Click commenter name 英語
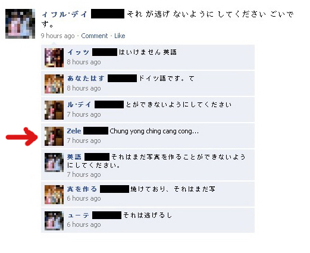 click(74, 157)
